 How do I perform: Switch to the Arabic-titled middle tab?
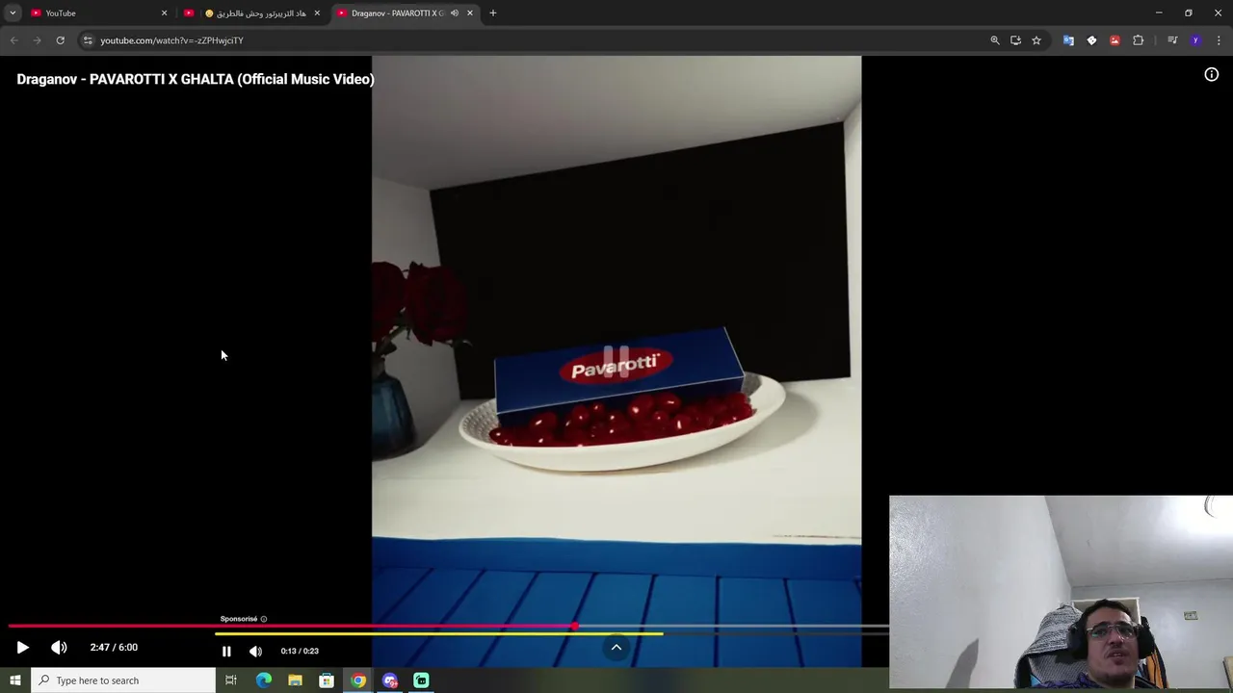pyautogui.click(x=254, y=13)
